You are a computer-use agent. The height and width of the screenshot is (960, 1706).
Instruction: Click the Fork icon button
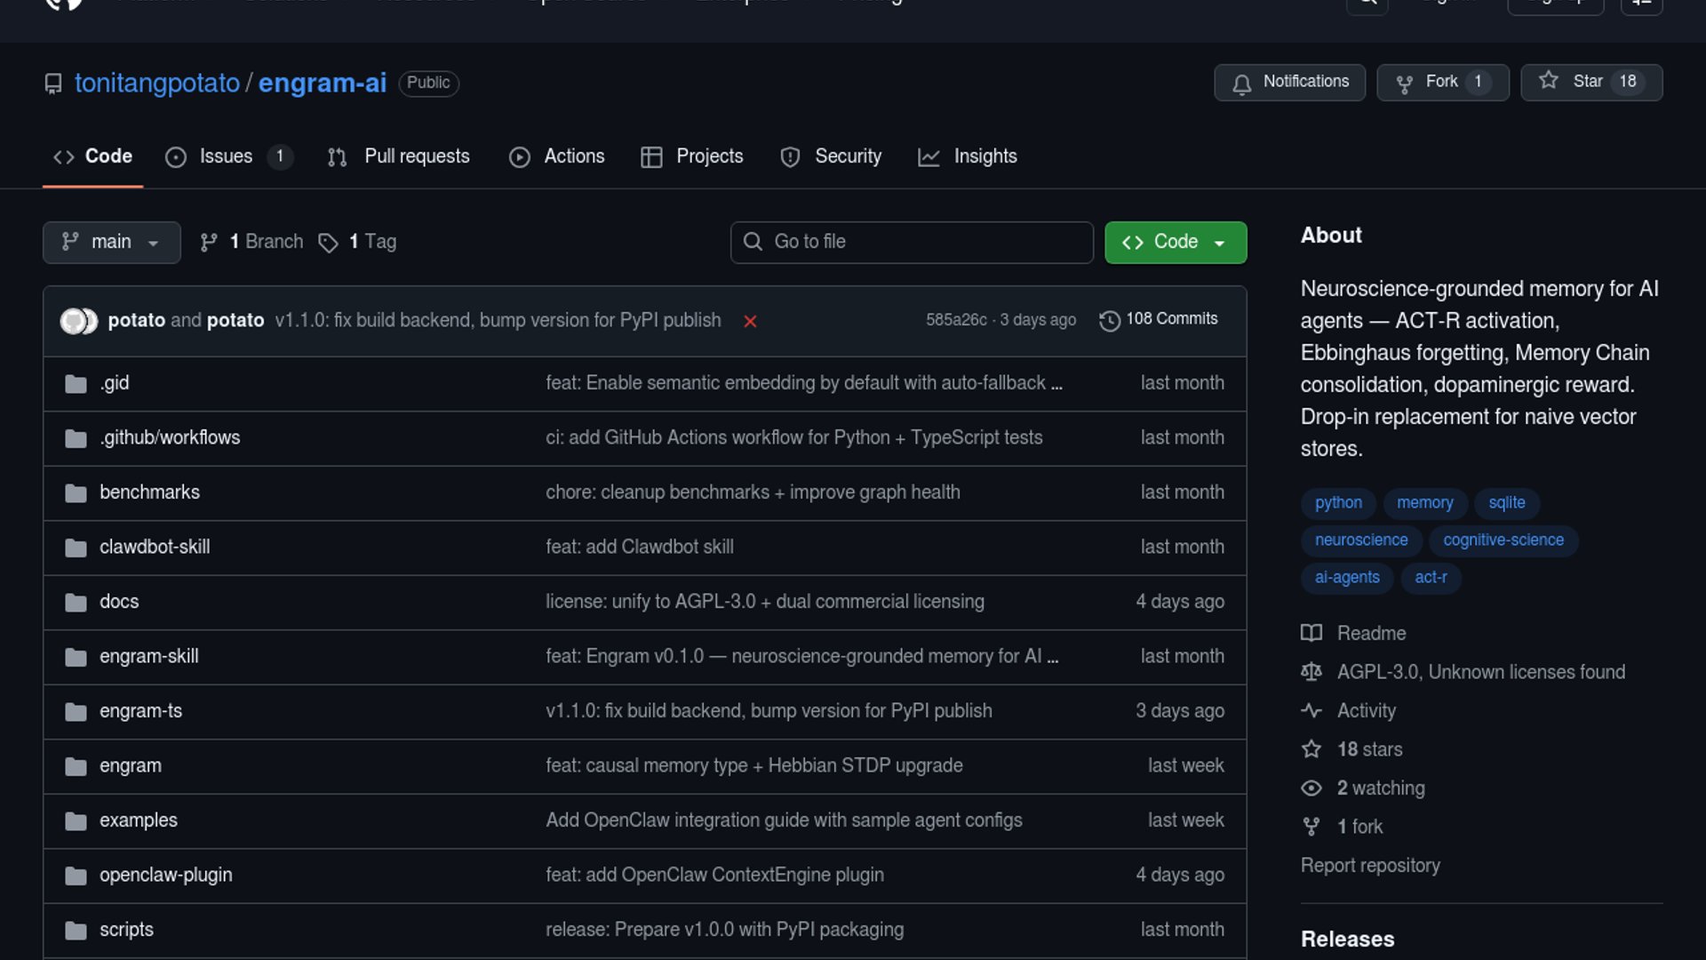point(1405,84)
